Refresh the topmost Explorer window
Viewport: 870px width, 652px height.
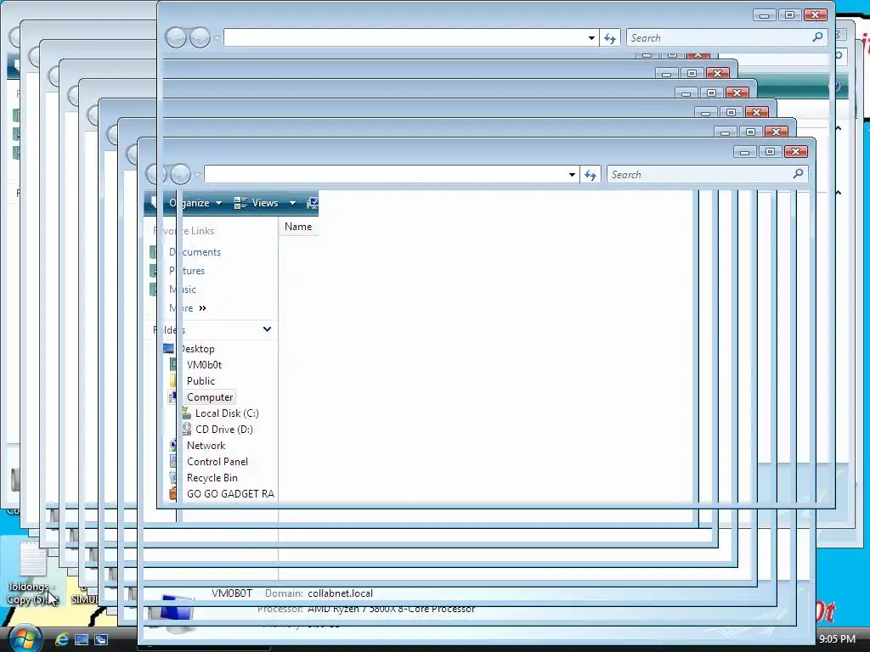pyautogui.click(x=610, y=37)
